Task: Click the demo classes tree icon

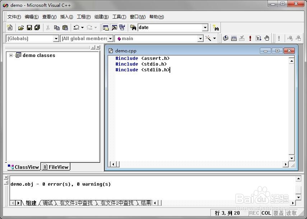Action: click(18, 55)
